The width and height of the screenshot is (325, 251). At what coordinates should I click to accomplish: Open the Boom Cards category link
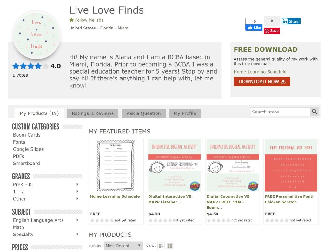tap(27, 135)
